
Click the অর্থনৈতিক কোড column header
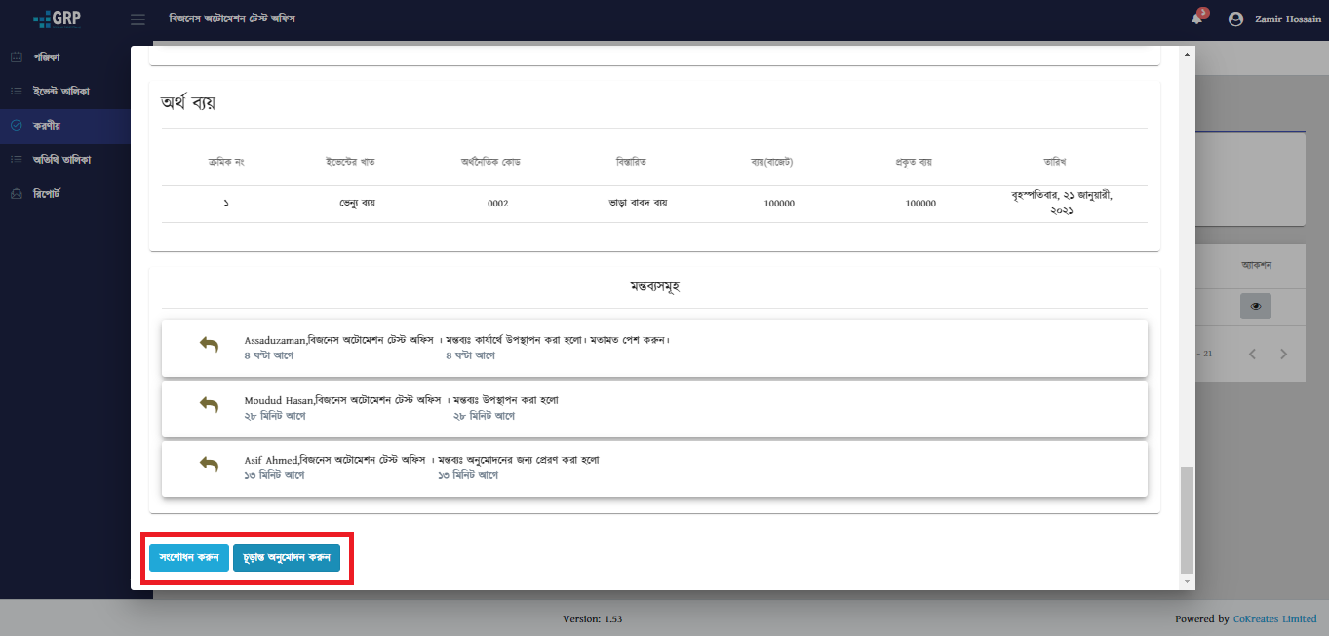click(490, 161)
